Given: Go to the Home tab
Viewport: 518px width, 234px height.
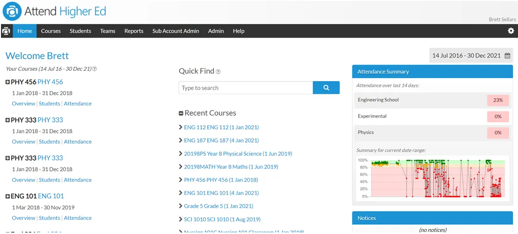Looking at the screenshot, I should pos(25,31).
